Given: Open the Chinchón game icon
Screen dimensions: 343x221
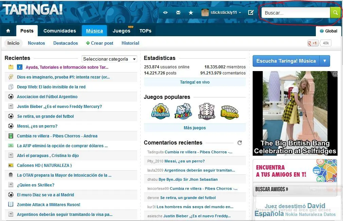Looking at the screenshot, I should [x=161, y=111].
